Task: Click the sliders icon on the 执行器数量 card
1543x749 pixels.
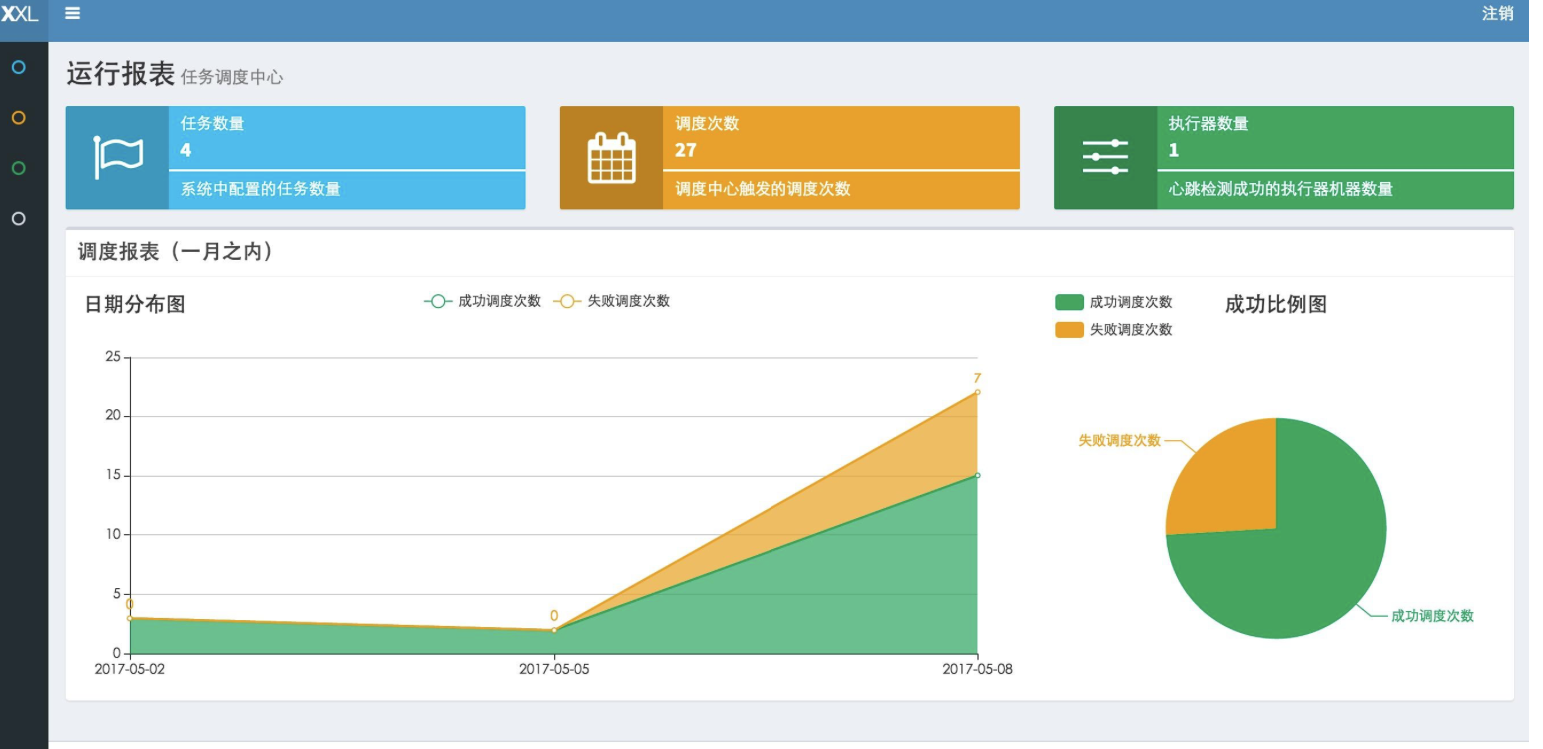Action: pyautogui.click(x=1105, y=158)
